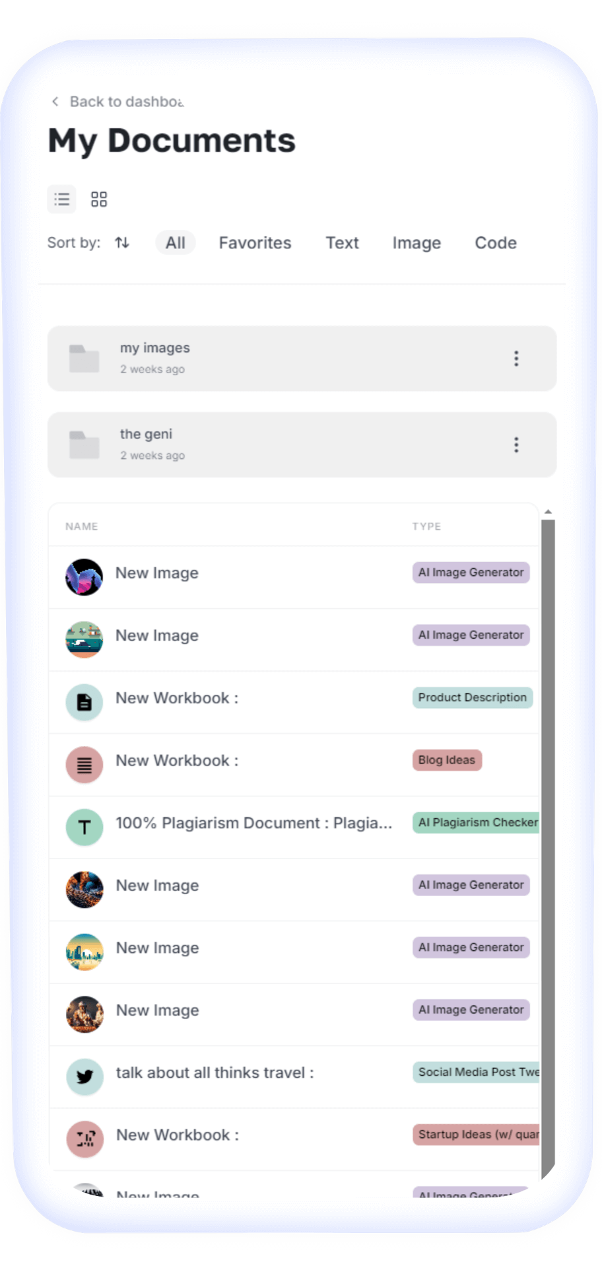Go back to dashboard
Image resolution: width=602 pixels, height=1268 pixels.
pos(126,102)
